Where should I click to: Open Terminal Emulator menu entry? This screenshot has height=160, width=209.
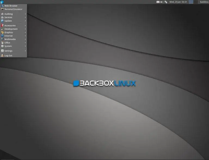tap(13, 9)
